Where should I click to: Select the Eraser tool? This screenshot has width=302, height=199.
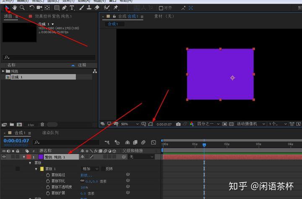(x=97, y=8)
